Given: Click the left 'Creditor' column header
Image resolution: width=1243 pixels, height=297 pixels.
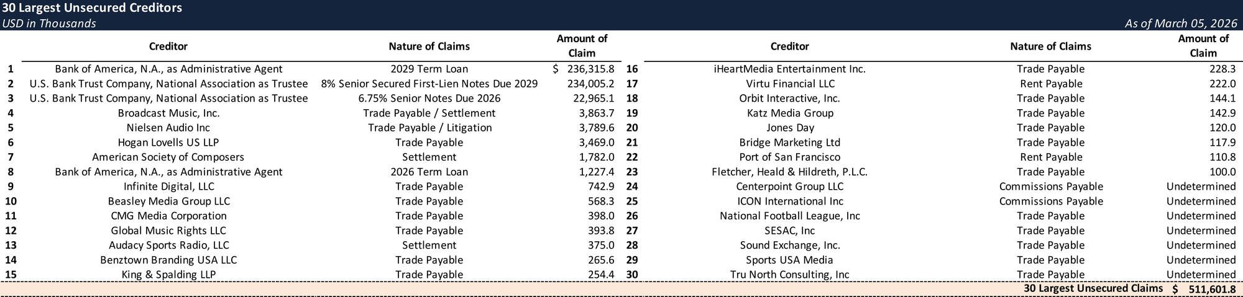Looking at the screenshot, I should [168, 47].
